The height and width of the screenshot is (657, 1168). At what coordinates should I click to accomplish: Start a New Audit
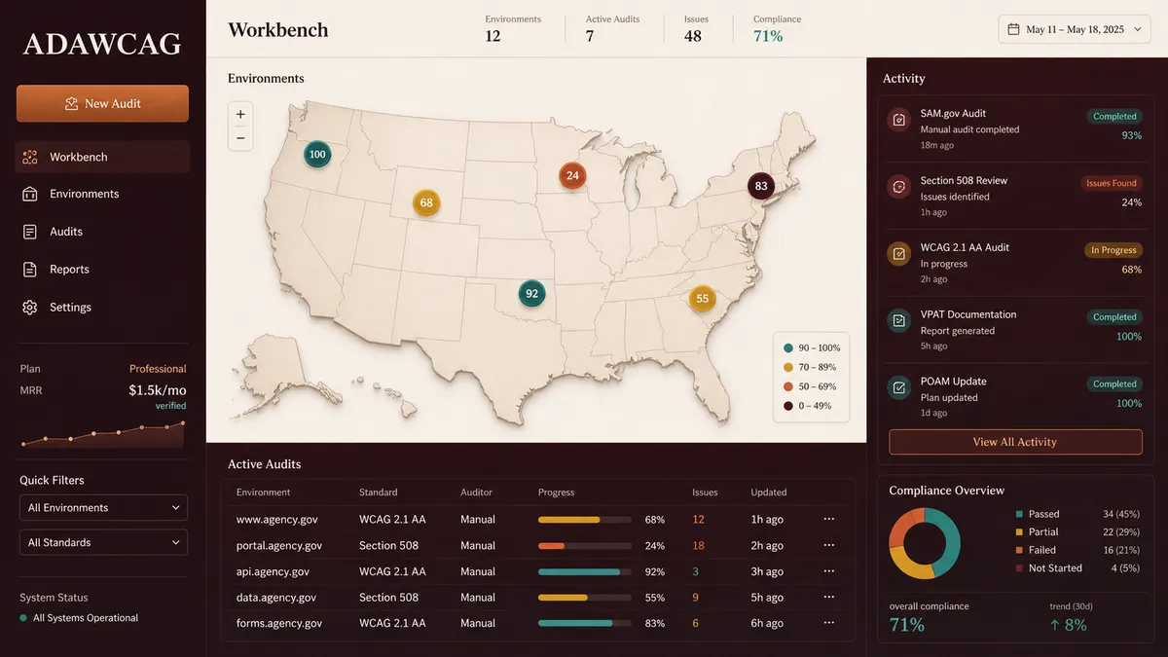point(102,103)
